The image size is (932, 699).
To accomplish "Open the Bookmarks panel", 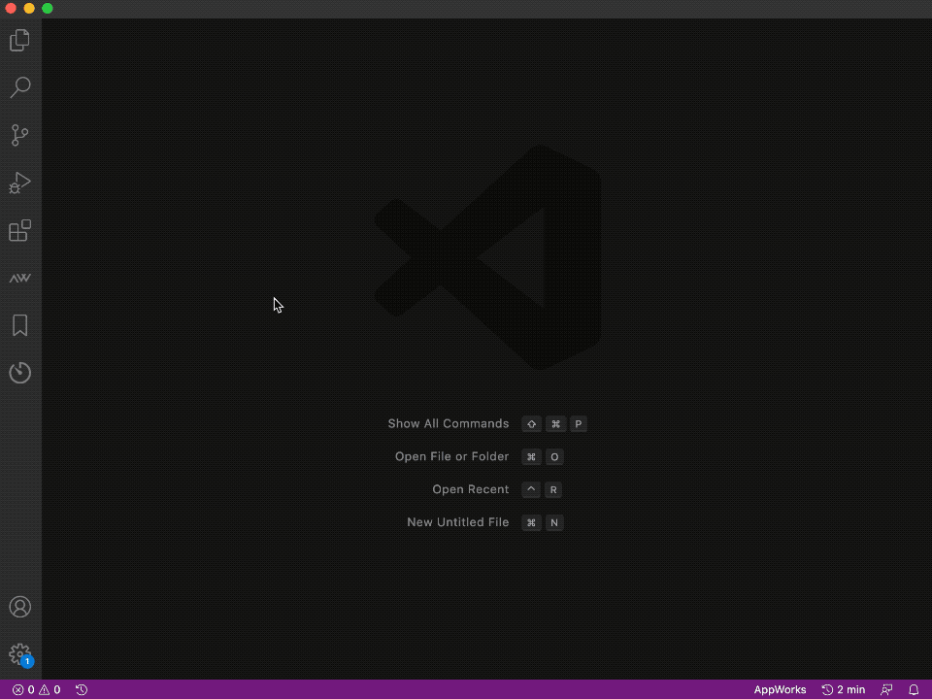I will pyautogui.click(x=19, y=325).
